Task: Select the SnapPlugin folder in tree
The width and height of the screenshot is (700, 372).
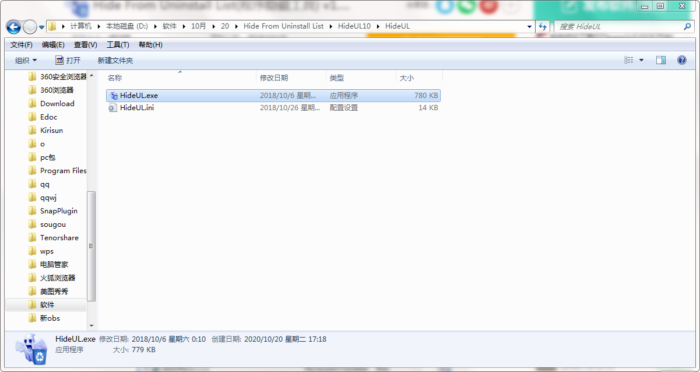Action: coord(53,210)
